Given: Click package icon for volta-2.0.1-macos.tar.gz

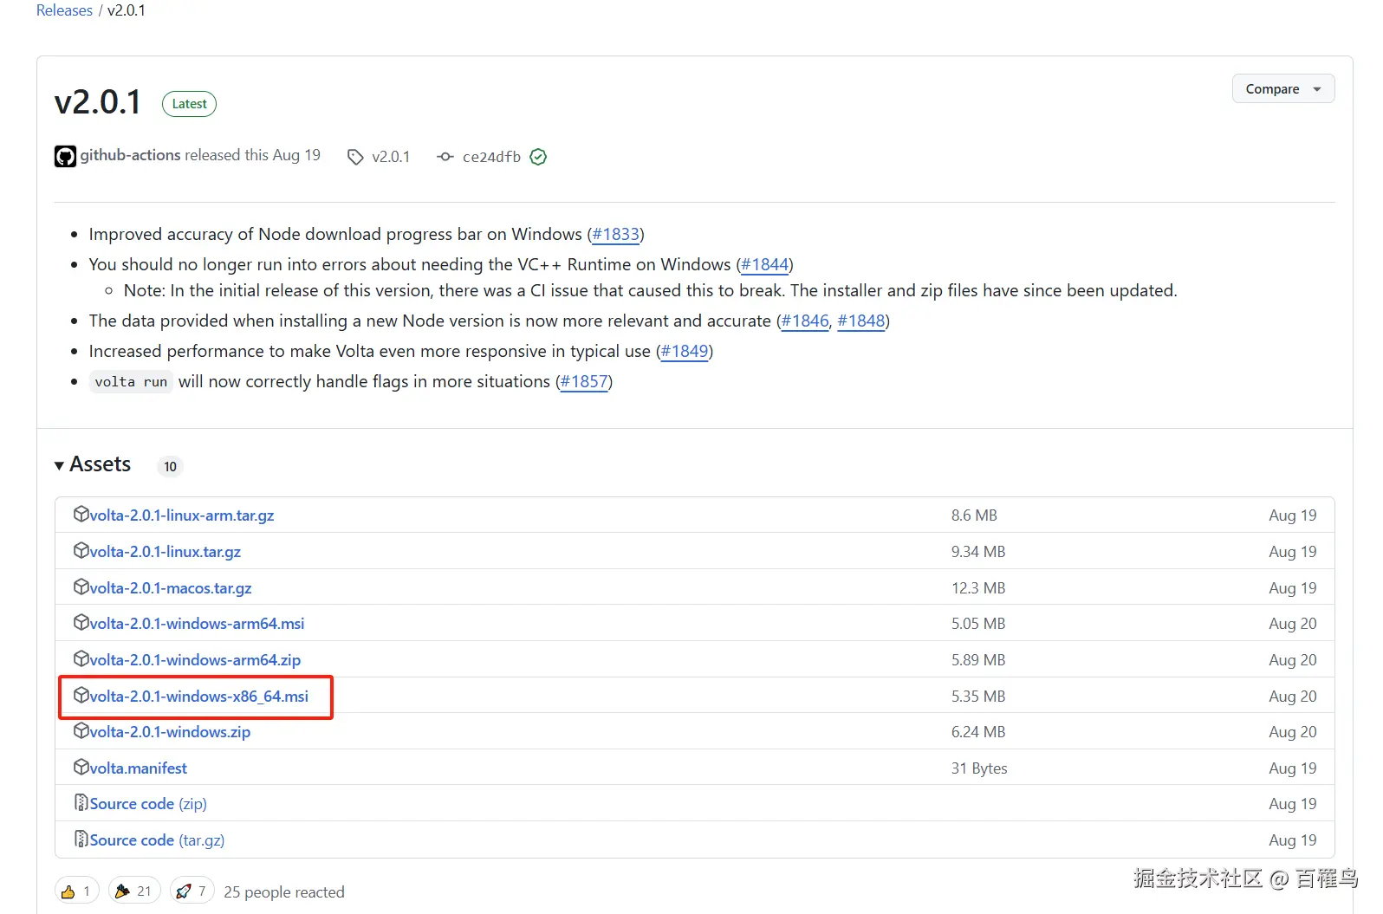Looking at the screenshot, I should (81, 587).
